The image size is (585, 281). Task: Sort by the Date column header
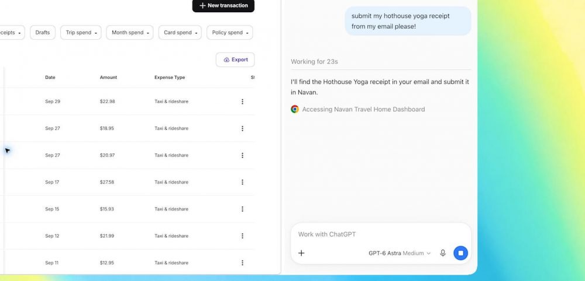click(x=50, y=78)
